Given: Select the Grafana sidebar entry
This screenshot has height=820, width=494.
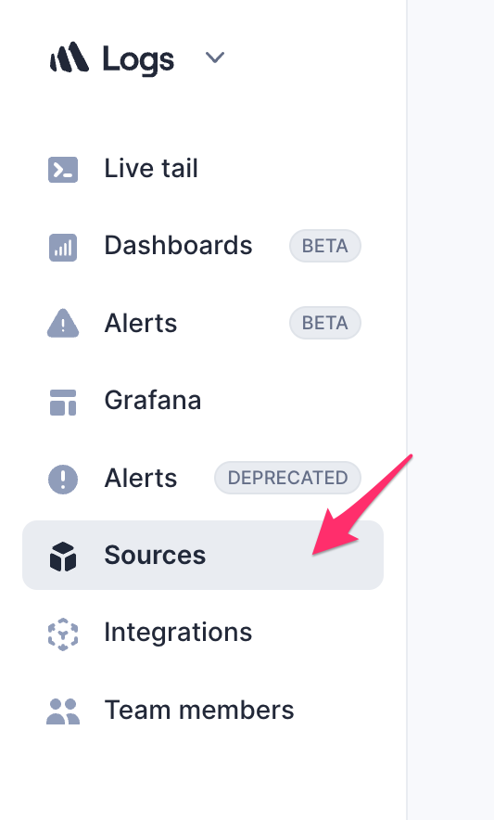Looking at the screenshot, I should [153, 401].
